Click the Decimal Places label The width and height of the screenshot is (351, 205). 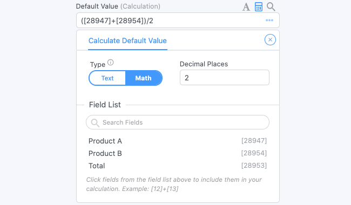(x=204, y=64)
